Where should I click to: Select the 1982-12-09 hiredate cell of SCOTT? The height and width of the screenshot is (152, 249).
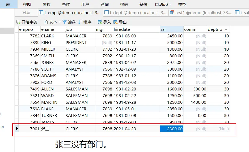pyautogui.click(x=136, y=69)
